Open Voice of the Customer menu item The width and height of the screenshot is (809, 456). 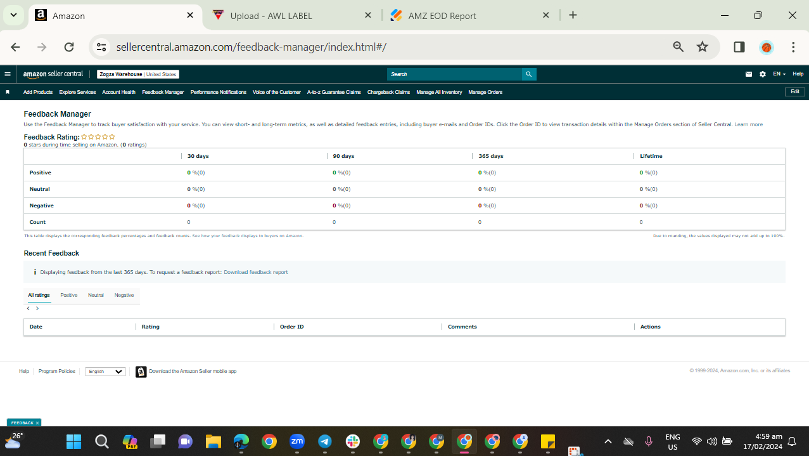tap(277, 92)
